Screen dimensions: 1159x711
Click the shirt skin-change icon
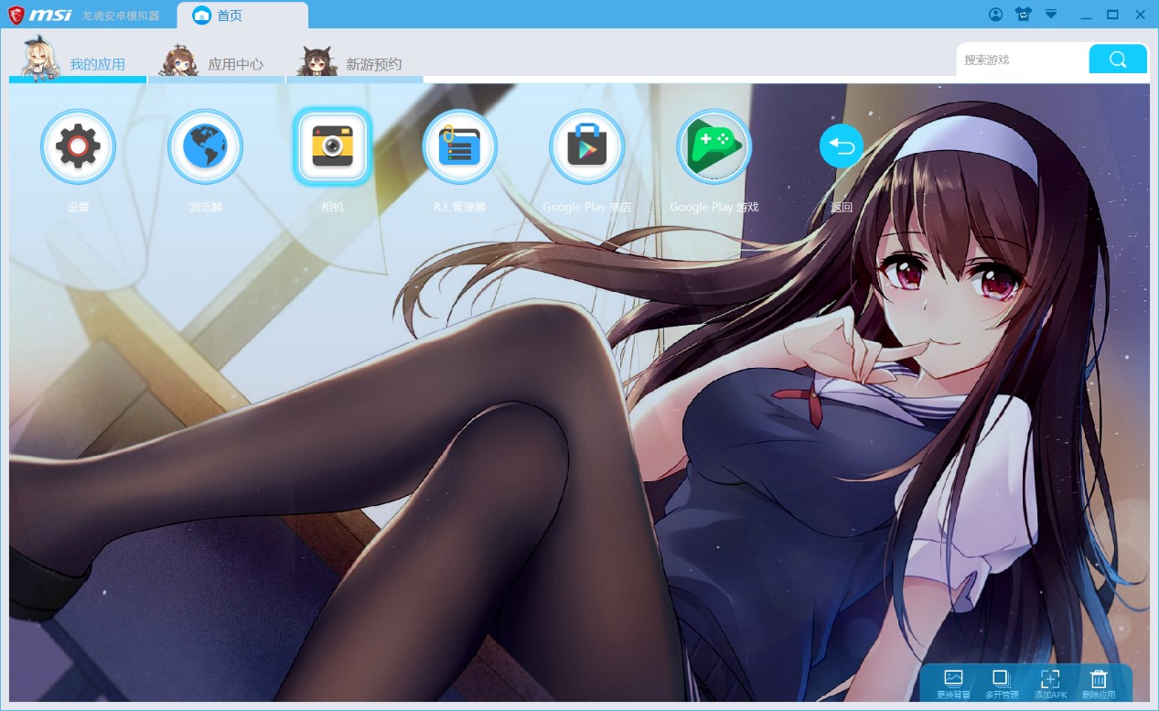[x=1023, y=15]
